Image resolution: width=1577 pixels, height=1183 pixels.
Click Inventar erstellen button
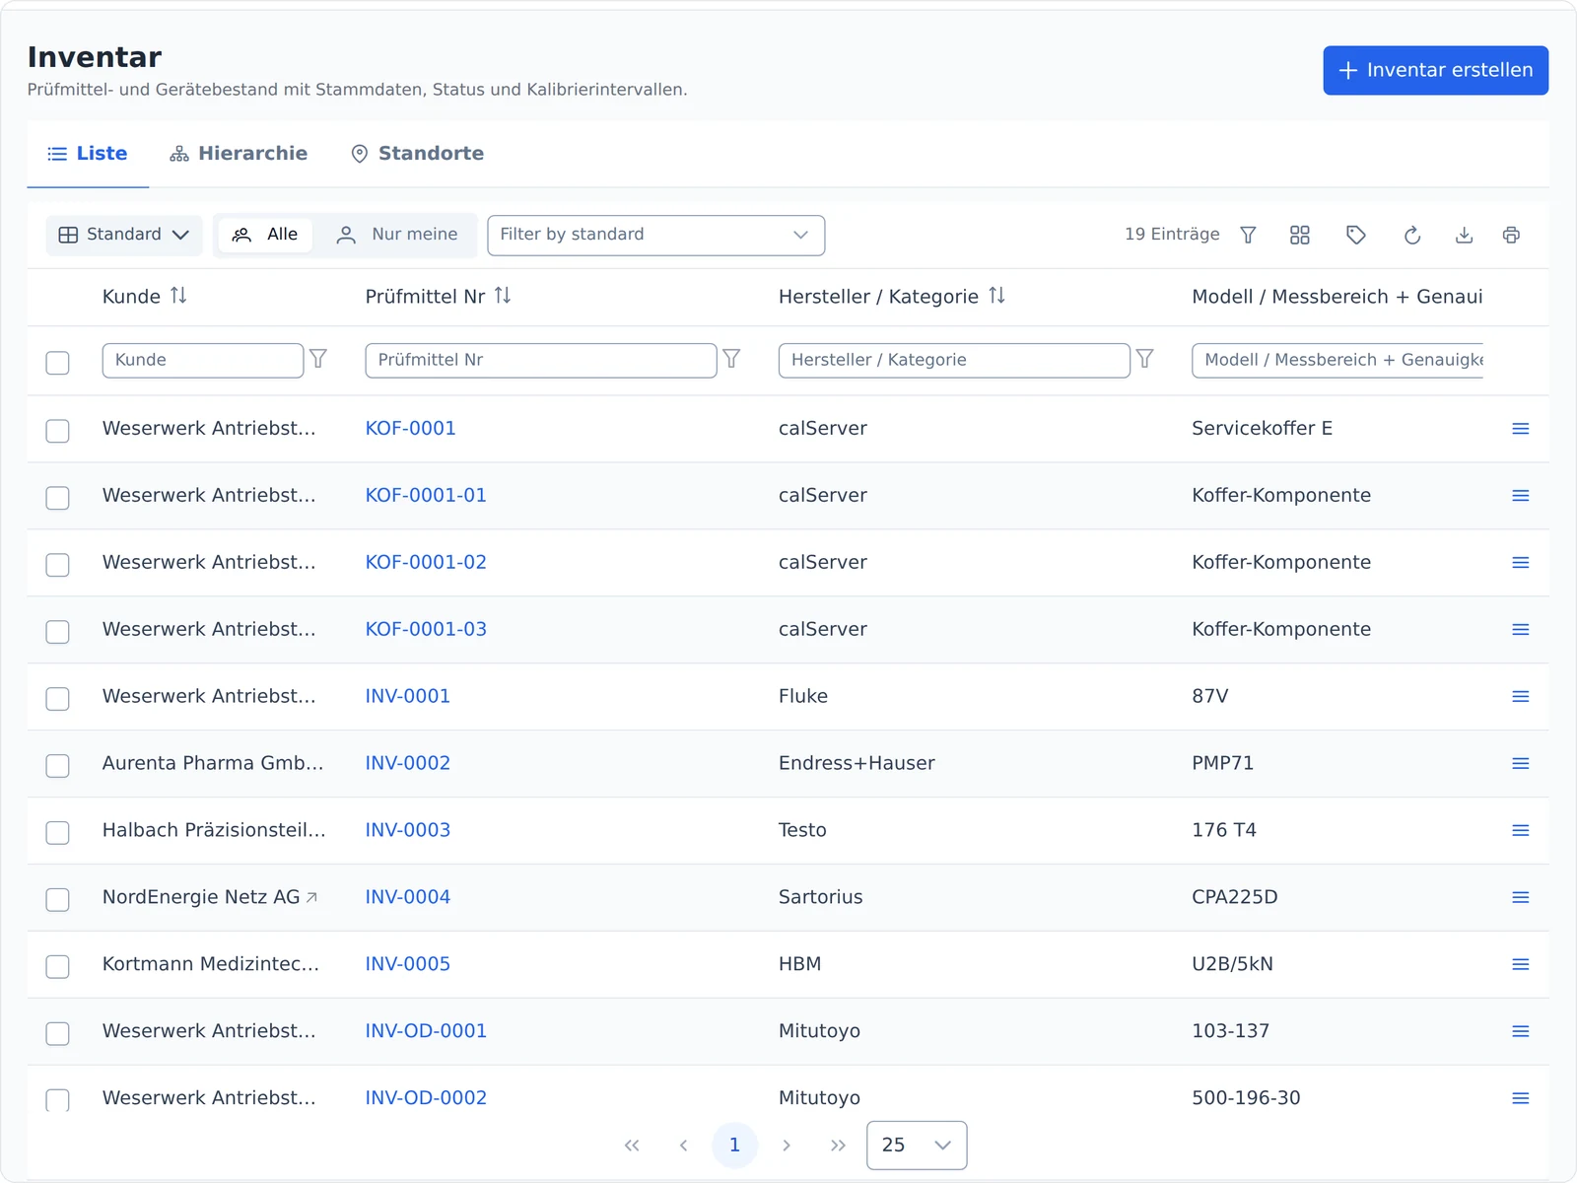pyautogui.click(x=1436, y=70)
